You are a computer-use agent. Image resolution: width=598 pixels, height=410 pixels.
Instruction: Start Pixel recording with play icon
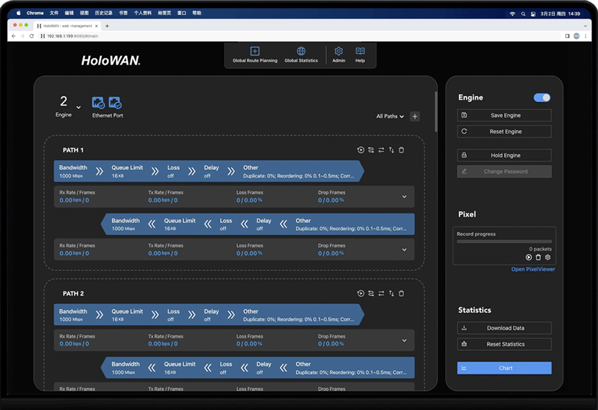529,257
